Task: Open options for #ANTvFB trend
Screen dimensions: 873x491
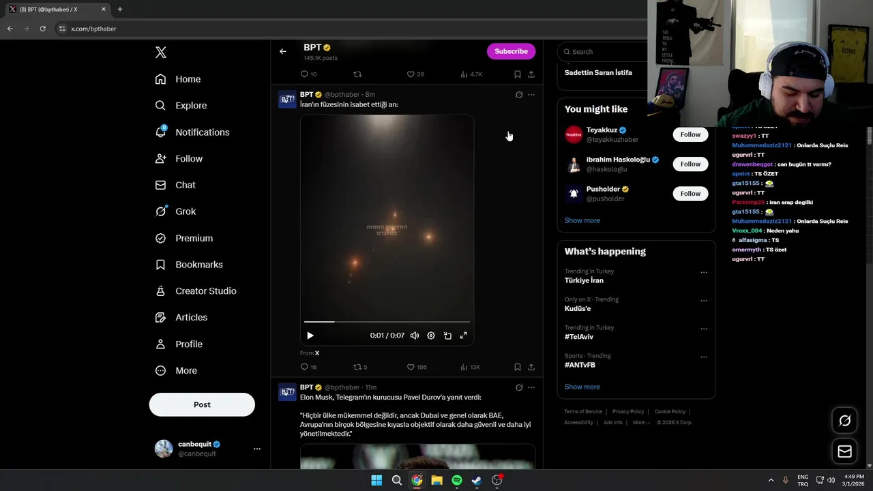Action: [x=704, y=357]
